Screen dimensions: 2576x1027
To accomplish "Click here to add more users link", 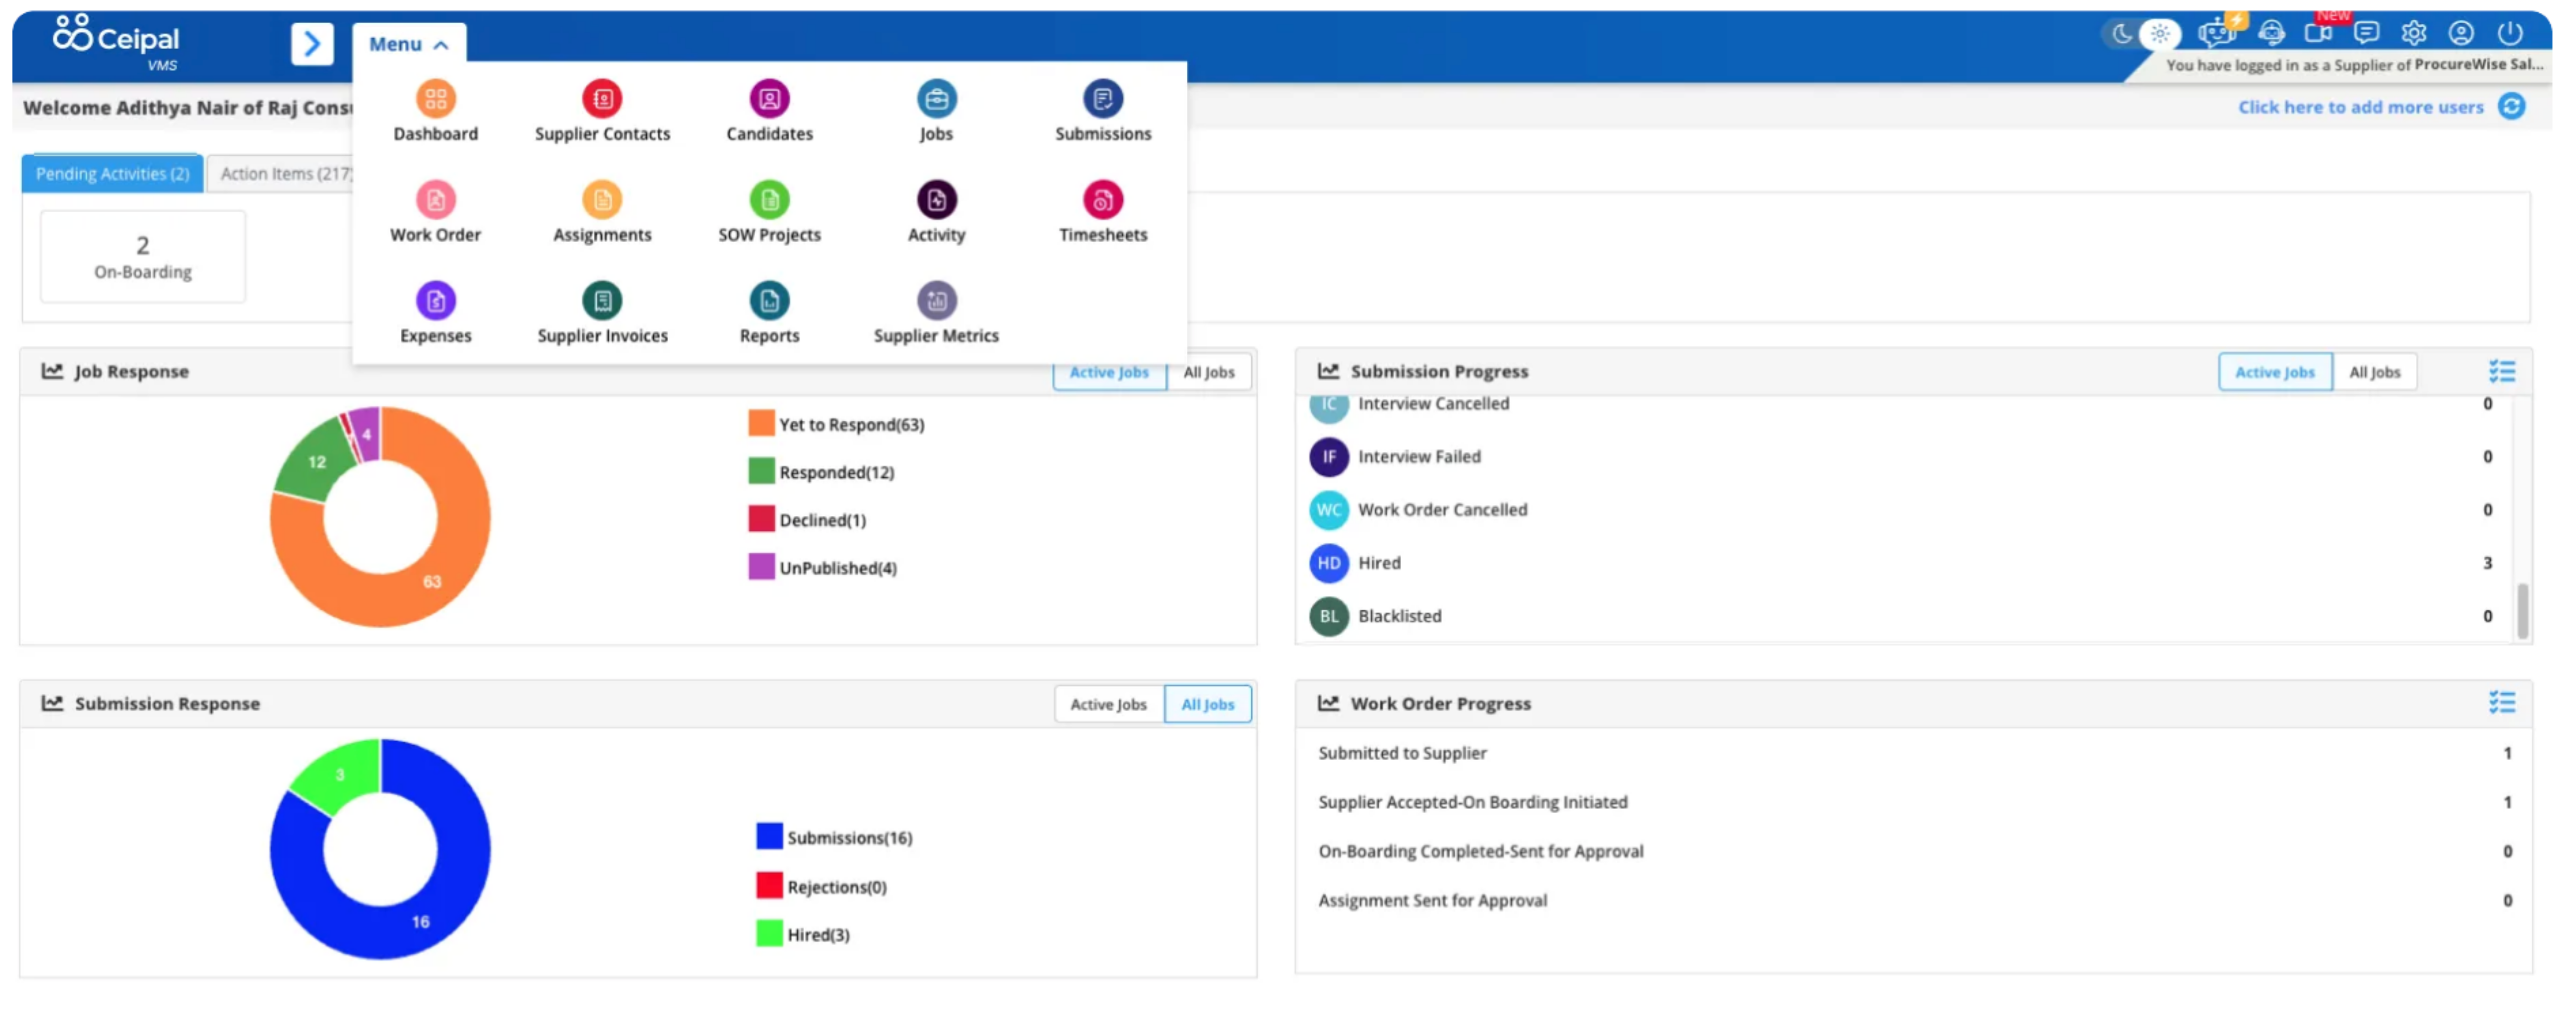I will point(2360,108).
